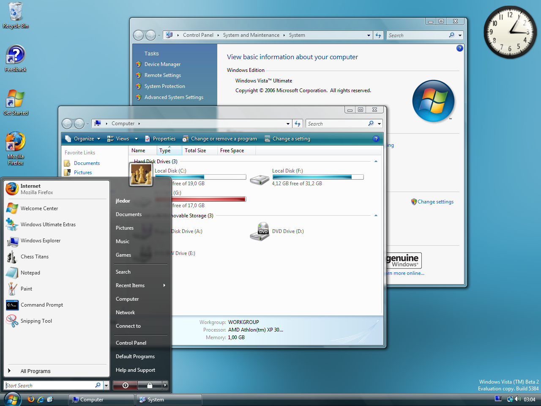Open Device Manager from the Tasks pane

coord(162,64)
